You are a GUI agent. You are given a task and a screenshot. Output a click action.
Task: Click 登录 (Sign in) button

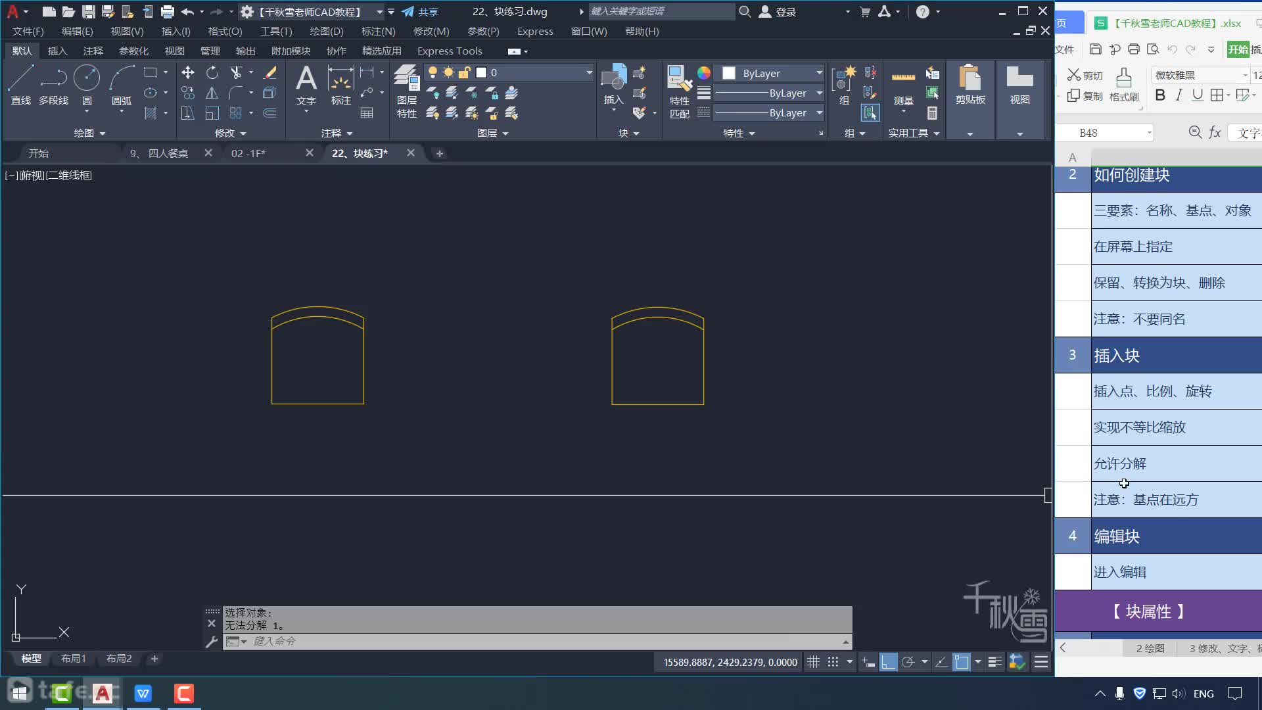[x=778, y=12]
